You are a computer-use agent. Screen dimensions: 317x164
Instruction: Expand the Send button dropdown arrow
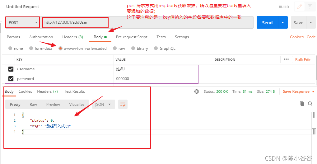[x=283, y=22]
